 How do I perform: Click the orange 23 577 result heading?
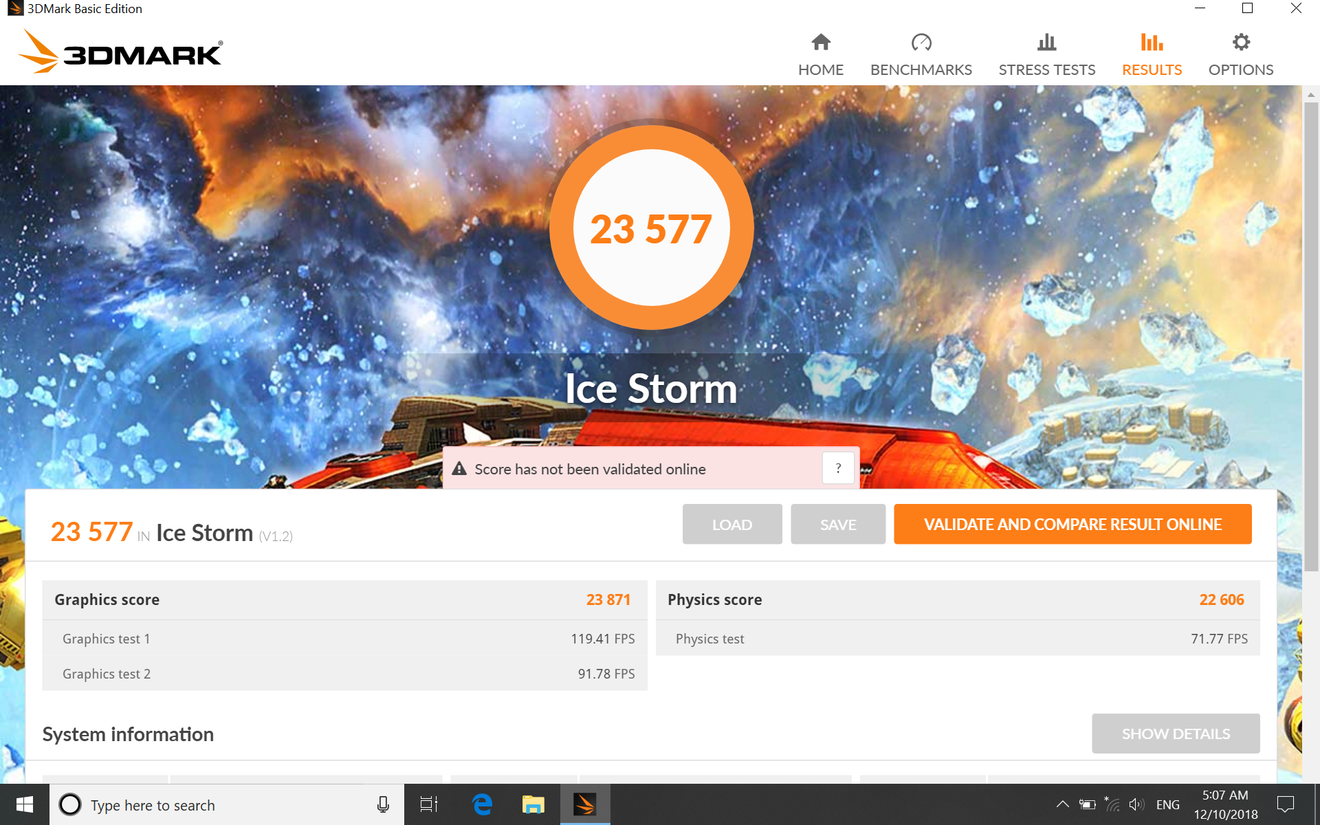91,531
